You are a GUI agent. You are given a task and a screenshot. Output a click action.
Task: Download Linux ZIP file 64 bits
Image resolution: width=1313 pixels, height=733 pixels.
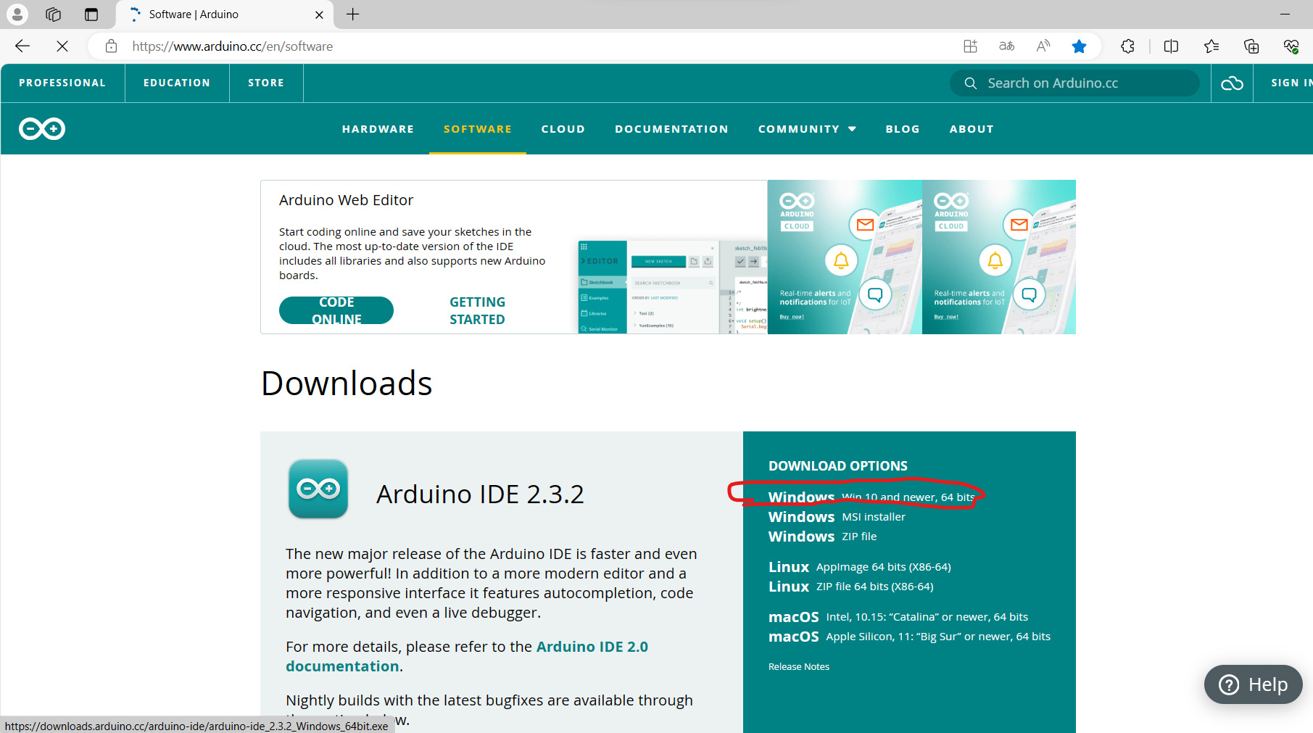851,586
